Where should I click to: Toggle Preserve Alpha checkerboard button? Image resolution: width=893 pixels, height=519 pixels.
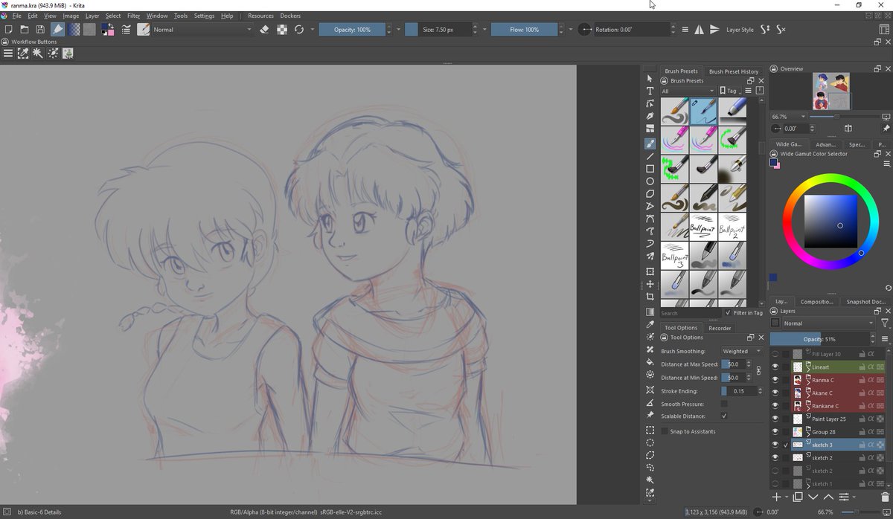(282, 30)
